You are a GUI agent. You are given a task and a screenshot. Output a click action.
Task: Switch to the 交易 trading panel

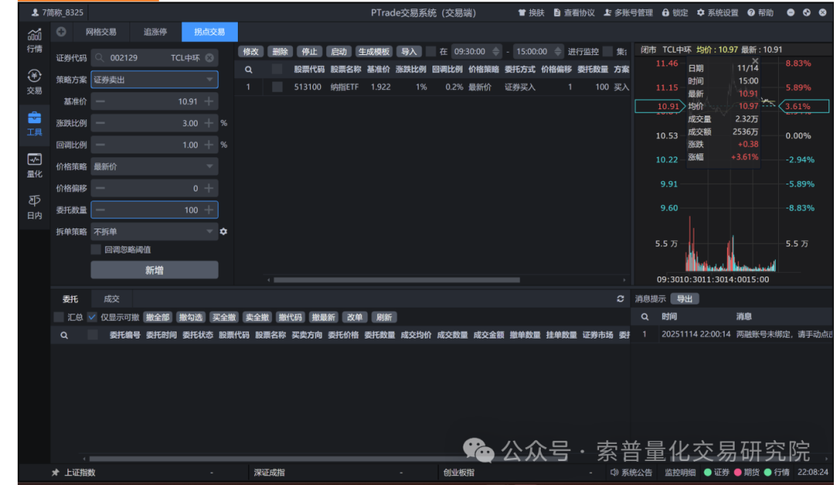[34, 81]
